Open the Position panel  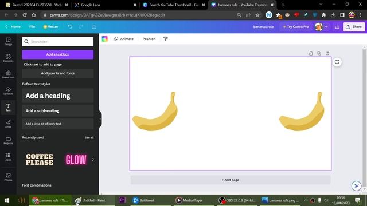tap(149, 39)
